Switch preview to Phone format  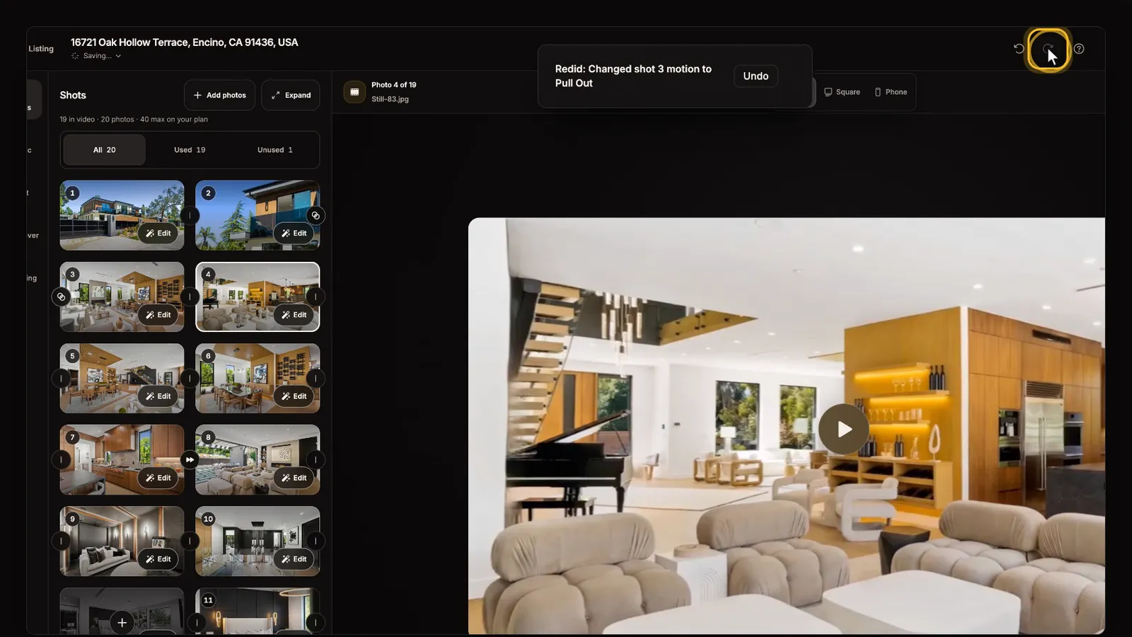(891, 92)
